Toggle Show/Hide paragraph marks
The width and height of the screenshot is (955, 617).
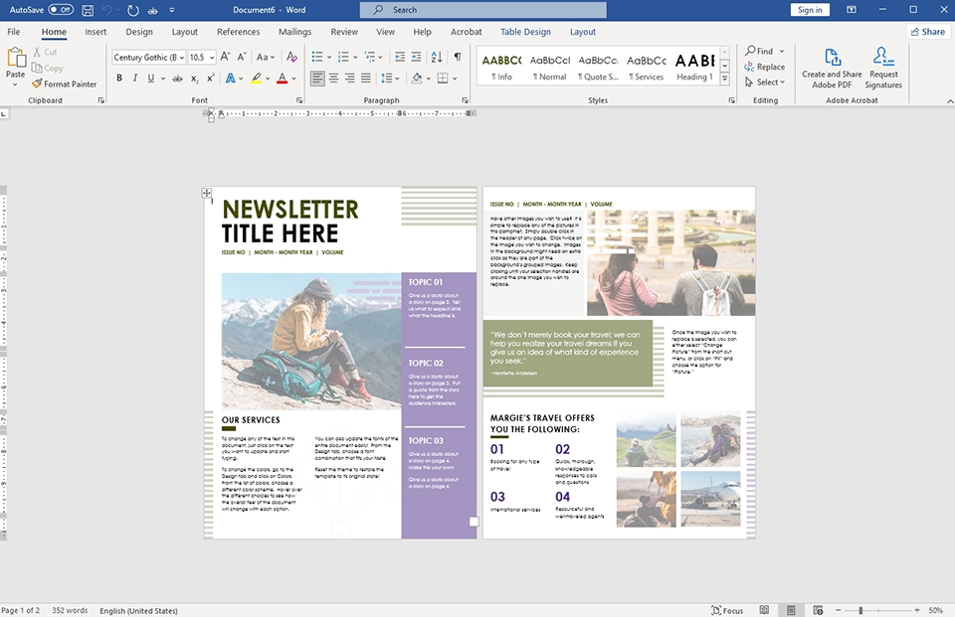click(x=458, y=58)
